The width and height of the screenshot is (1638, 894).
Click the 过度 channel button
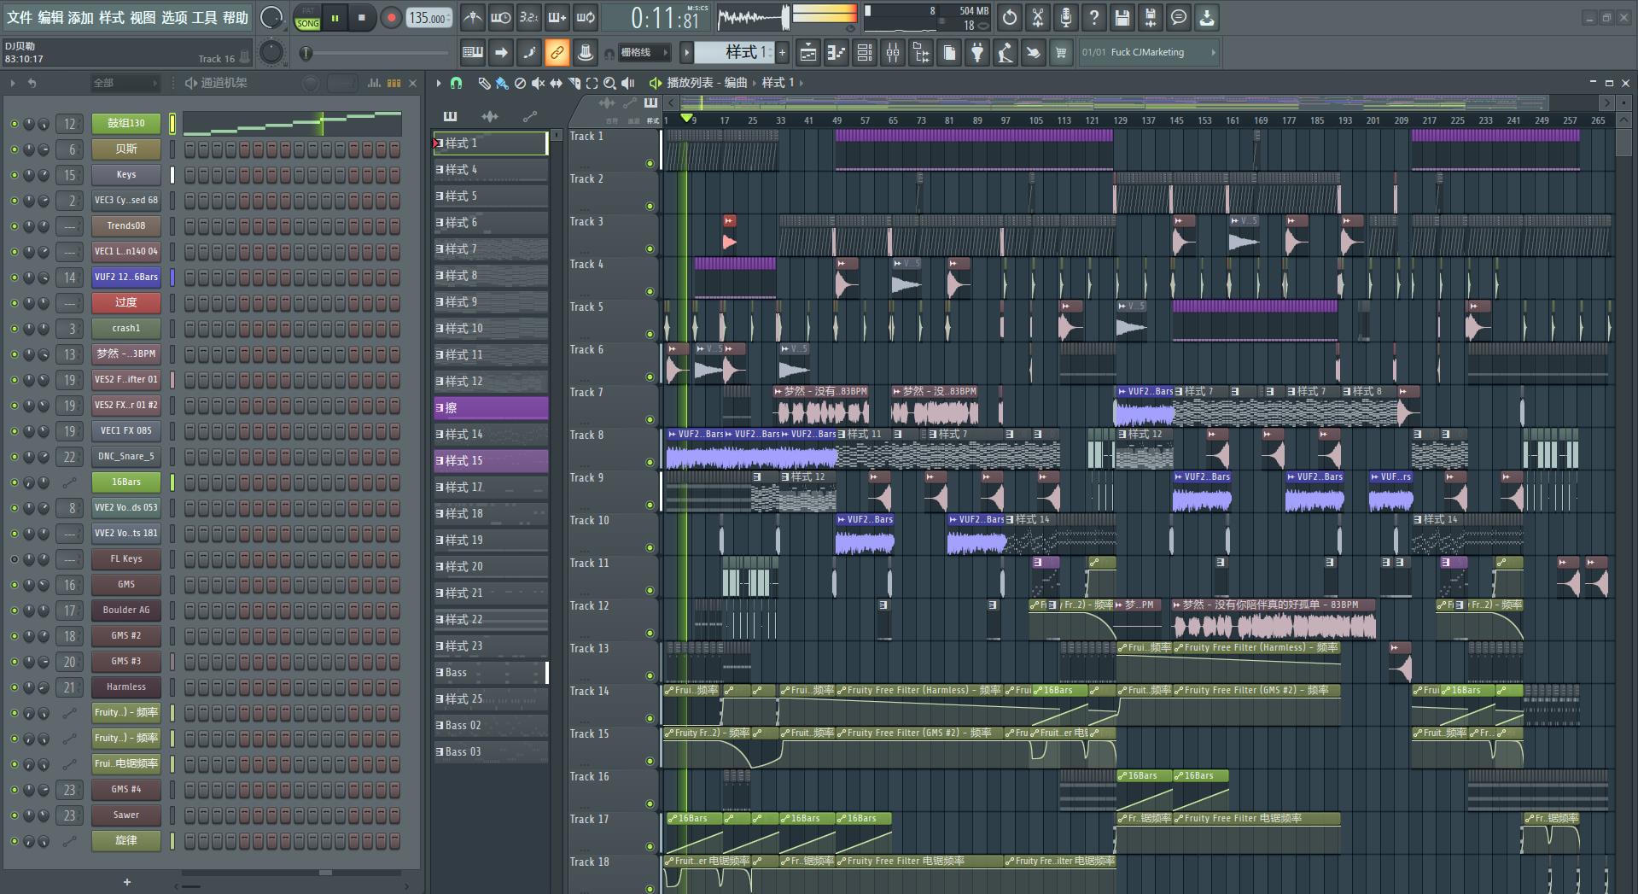click(126, 303)
